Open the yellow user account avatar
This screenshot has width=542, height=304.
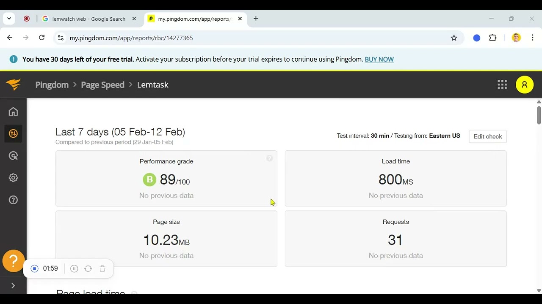coord(525,84)
